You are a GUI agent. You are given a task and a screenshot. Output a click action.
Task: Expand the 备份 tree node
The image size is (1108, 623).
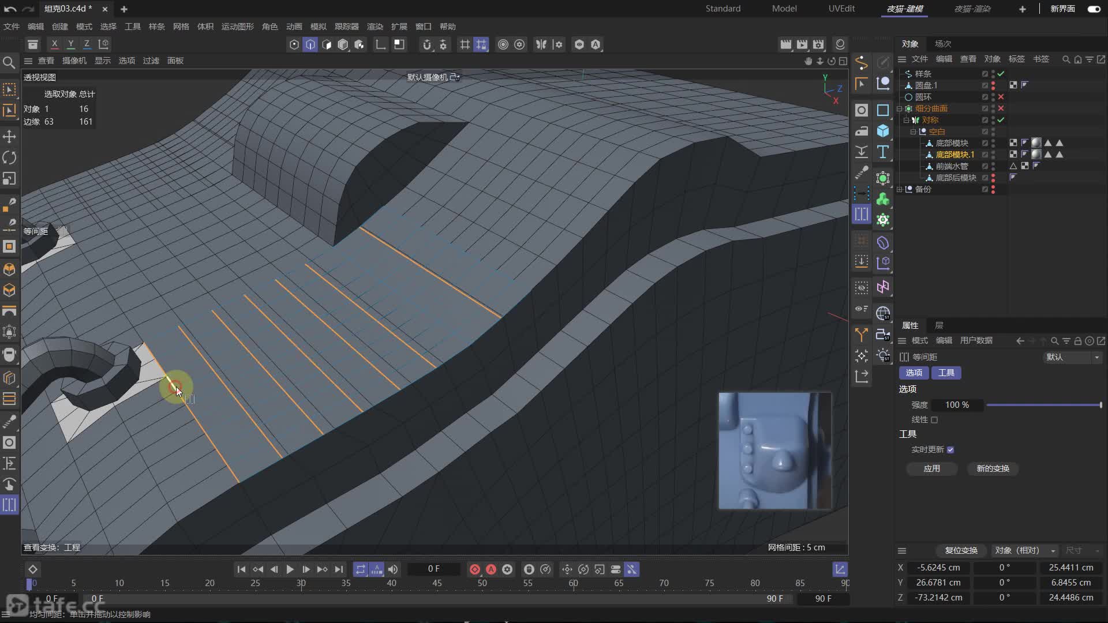click(900, 189)
